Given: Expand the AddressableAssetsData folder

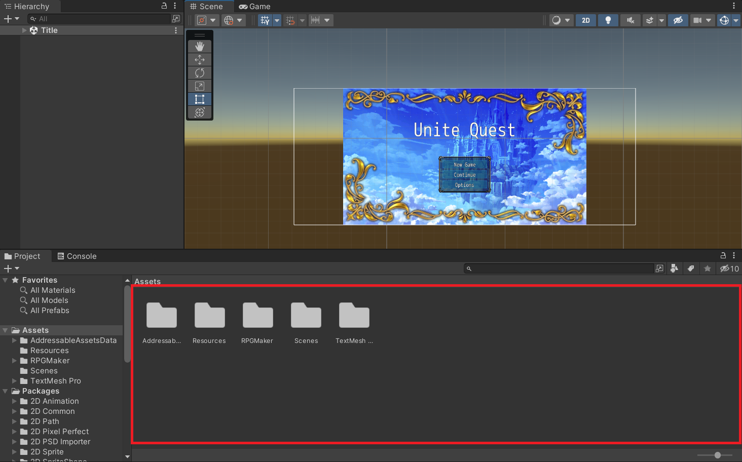Looking at the screenshot, I should (x=15, y=340).
